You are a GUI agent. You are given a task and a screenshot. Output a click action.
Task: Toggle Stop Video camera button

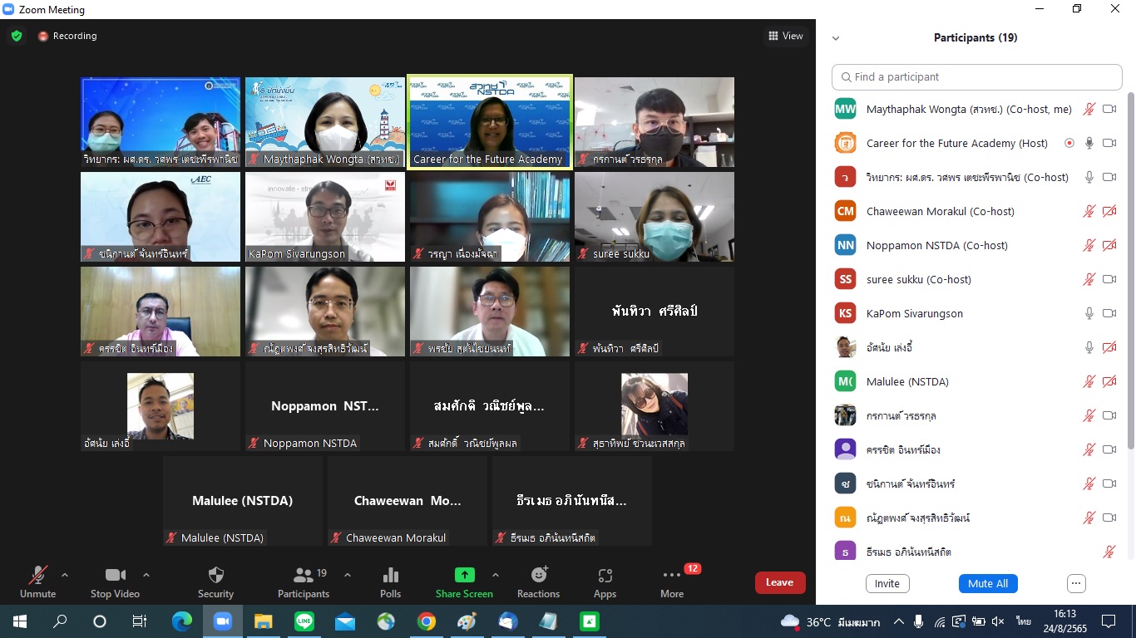[115, 576]
